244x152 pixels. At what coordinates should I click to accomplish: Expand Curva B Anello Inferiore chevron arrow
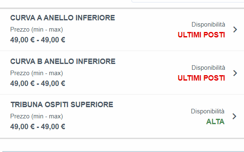tap(235, 73)
